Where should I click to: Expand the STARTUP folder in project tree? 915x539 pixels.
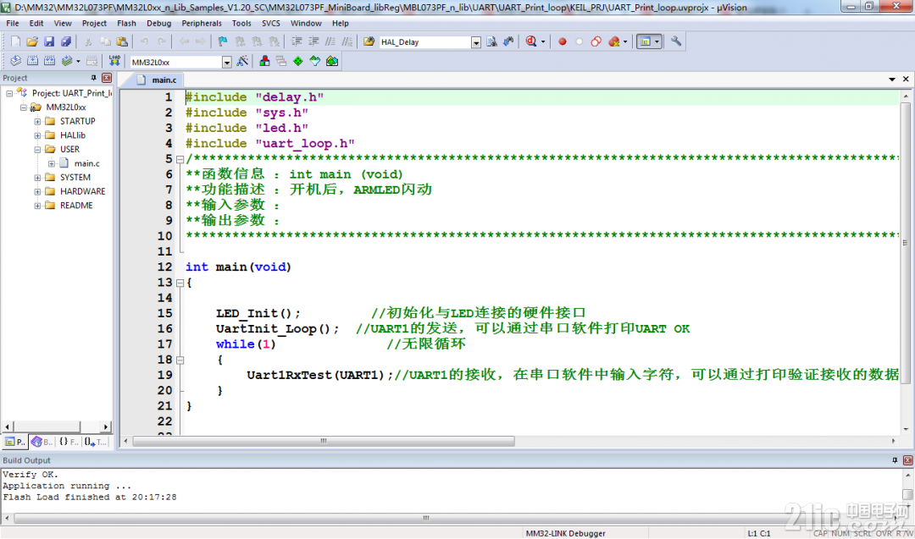point(37,121)
